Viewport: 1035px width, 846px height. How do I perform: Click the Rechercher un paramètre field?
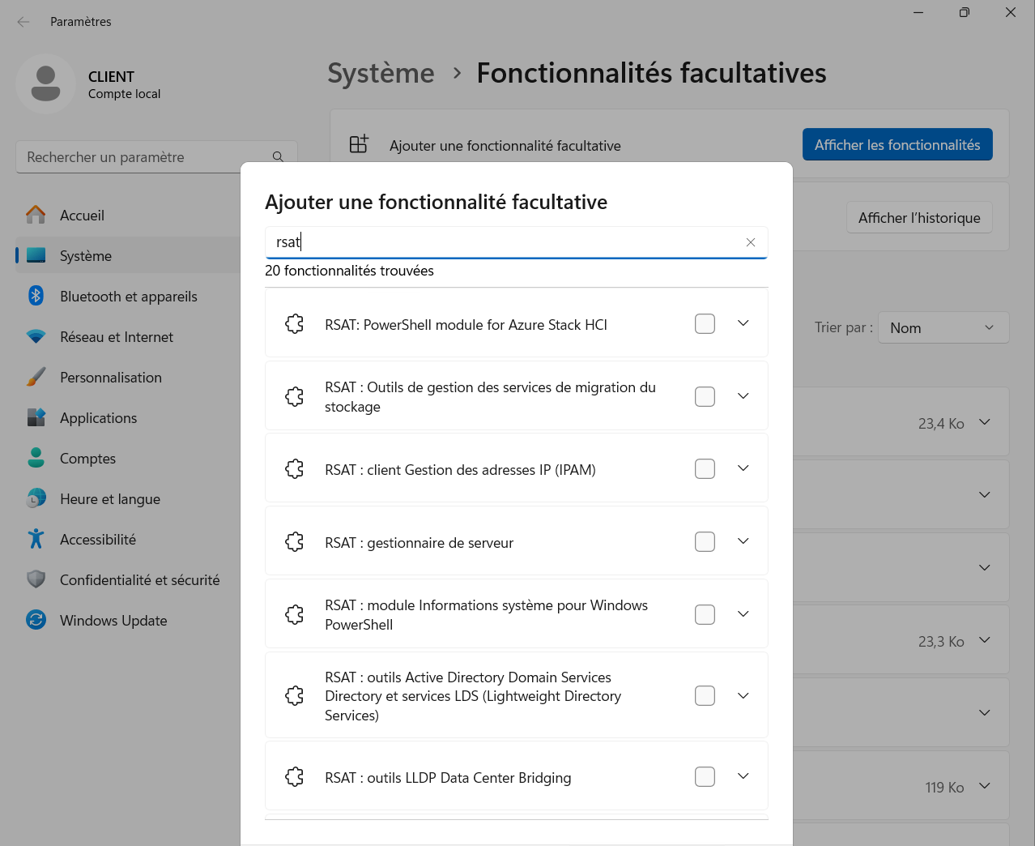tap(146, 157)
